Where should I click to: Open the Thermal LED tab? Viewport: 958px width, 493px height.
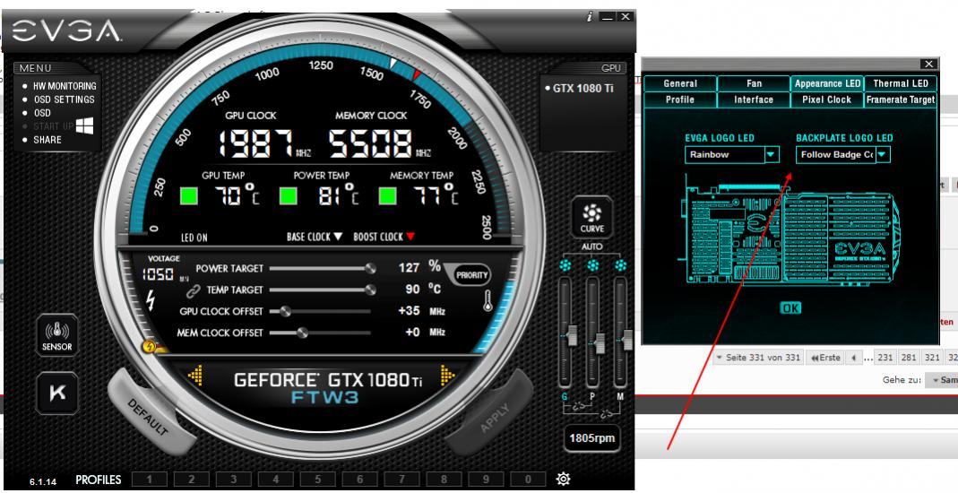click(900, 83)
